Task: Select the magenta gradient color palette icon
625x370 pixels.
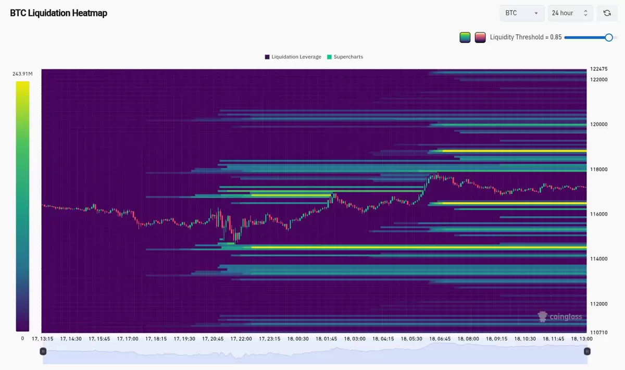Action: [480, 37]
